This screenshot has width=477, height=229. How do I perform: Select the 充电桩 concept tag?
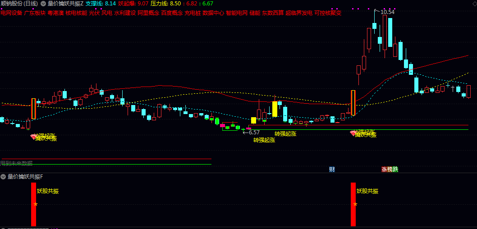(193, 13)
